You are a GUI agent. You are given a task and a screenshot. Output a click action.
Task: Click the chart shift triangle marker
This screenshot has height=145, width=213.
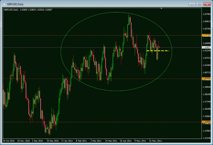(162, 8)
